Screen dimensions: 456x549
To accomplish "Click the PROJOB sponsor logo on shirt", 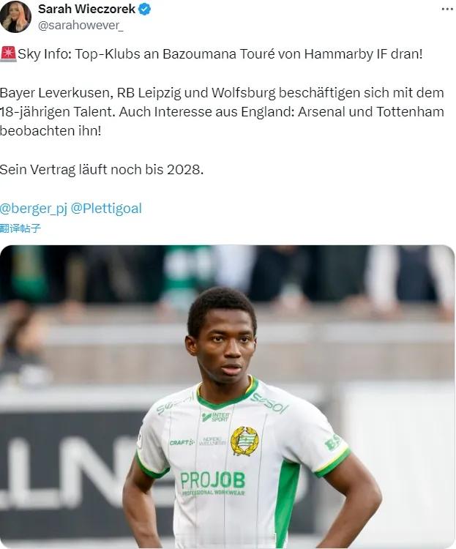I will pyautogui.click(x=212, y=483).
